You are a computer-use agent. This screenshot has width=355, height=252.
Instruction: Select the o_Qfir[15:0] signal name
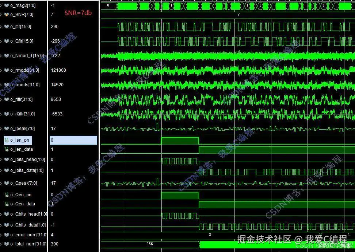pyautogui.click(x=22, y=41)
